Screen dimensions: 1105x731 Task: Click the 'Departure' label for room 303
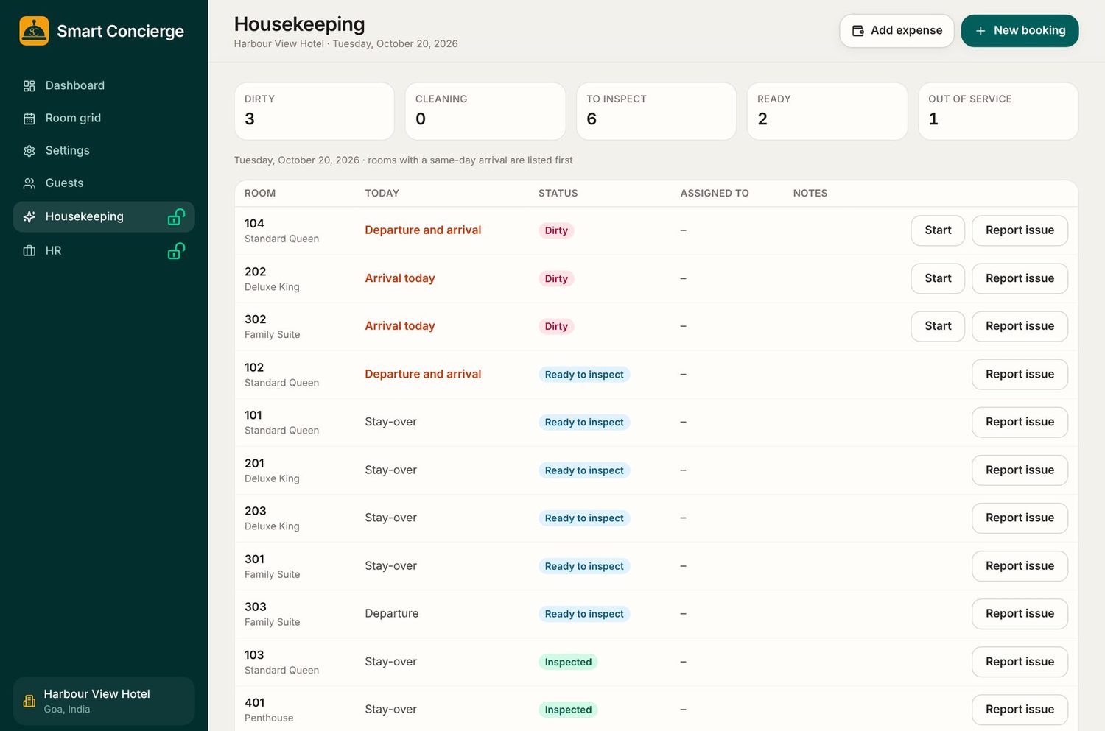392,613
